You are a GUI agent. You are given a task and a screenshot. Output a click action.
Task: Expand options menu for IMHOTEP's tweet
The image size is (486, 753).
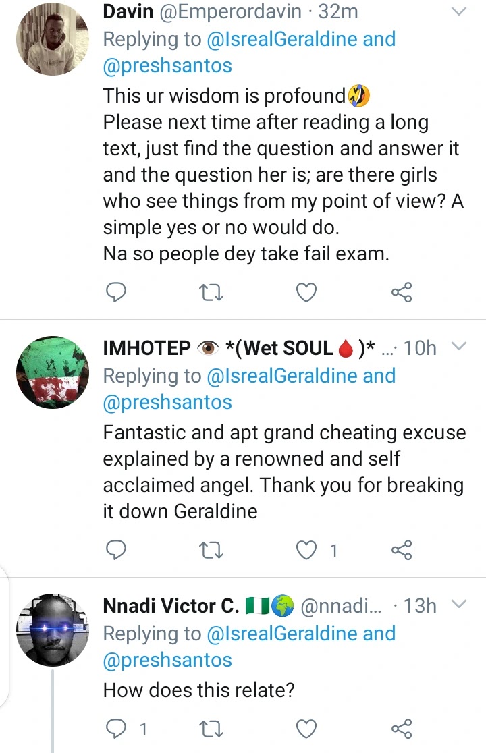(x=458, y=347)
